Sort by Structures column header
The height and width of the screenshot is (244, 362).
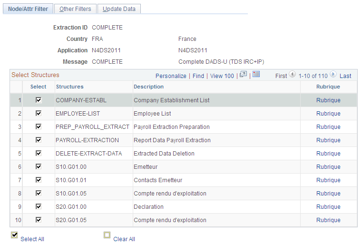tap(70, 87)
